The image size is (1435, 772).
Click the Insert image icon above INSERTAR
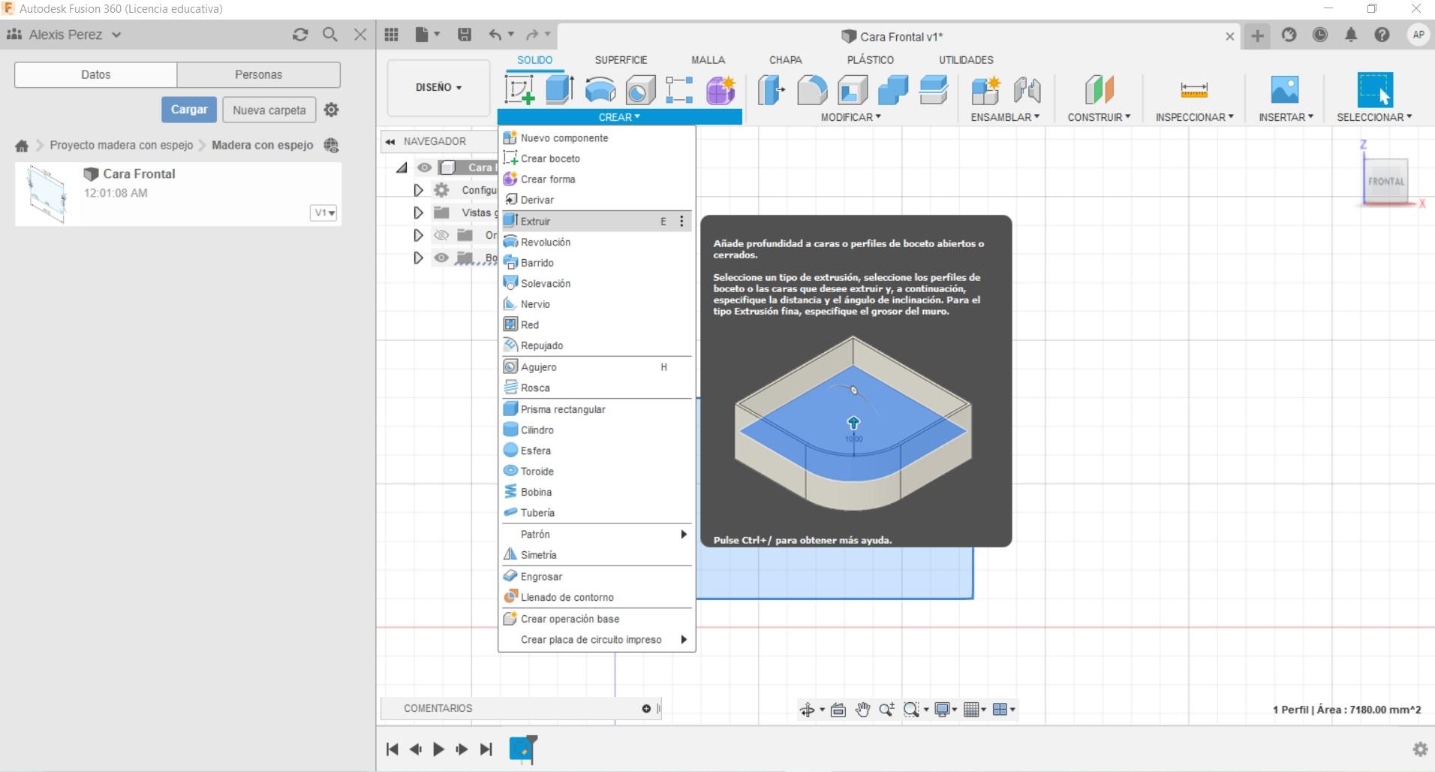[1284, 90]
